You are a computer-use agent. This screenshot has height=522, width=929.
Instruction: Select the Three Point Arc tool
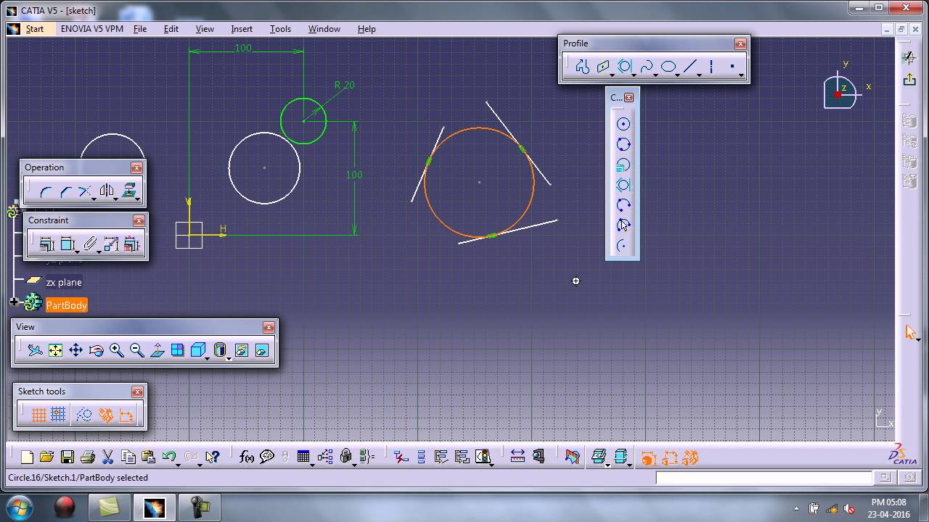[x=623, y=205]
